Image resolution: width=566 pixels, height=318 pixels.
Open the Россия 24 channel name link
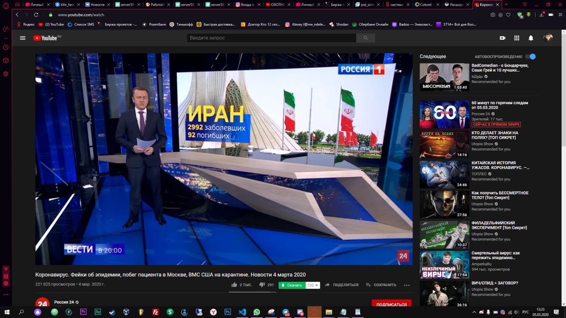(x=64, y=302)
